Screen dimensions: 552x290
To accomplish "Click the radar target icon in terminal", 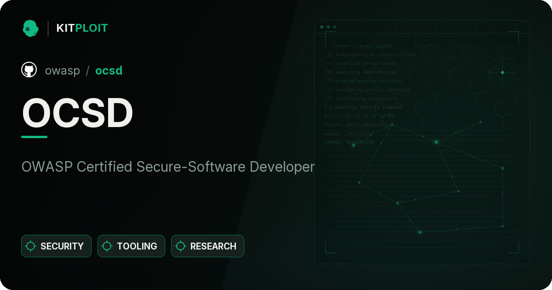I will pyautogui.click(x=502, y=72).
